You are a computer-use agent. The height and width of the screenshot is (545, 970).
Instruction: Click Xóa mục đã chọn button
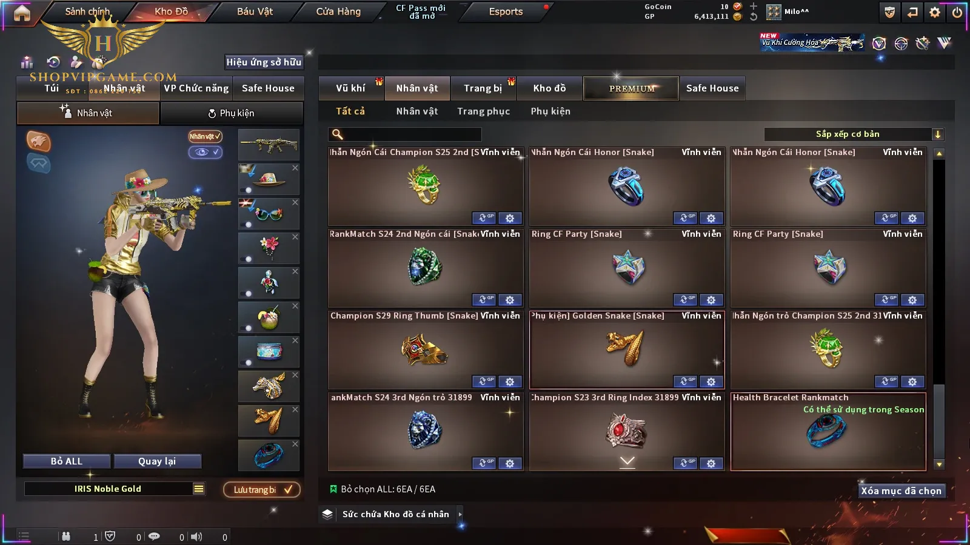point(901,490)
